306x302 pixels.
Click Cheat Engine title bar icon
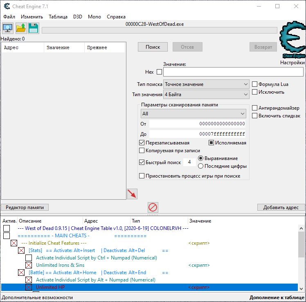(7, 6)
